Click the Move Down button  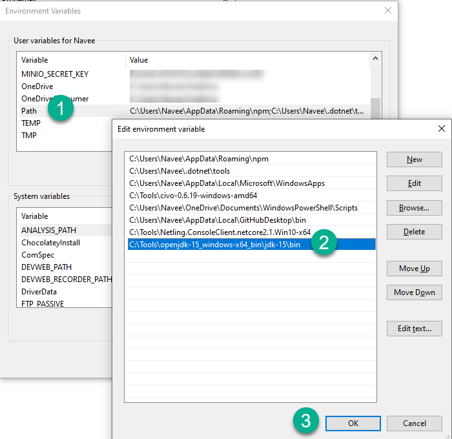click(x=415, y=292)
